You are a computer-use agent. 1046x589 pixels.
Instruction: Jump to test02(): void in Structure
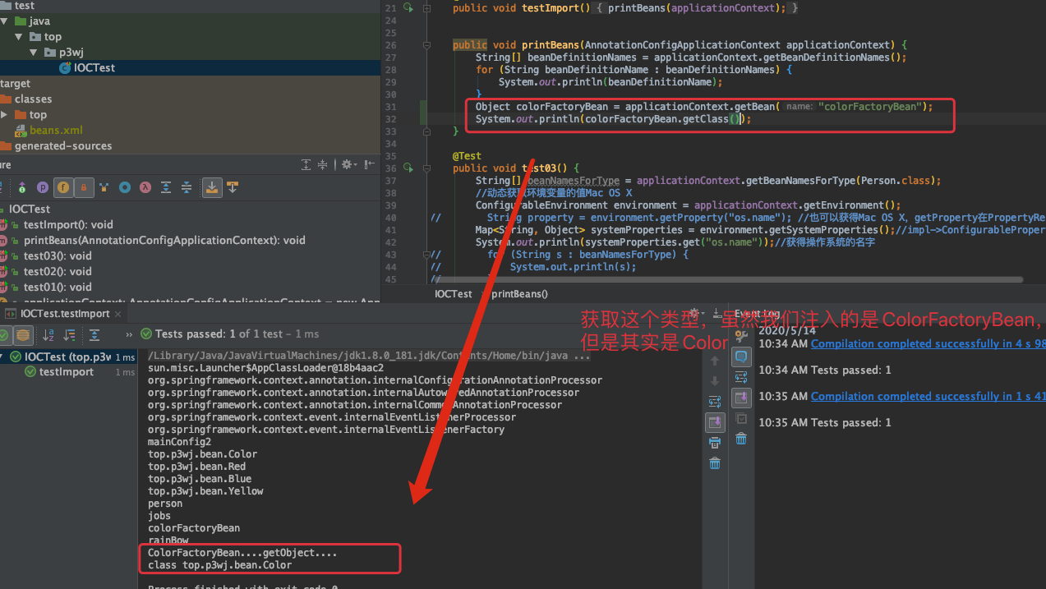pos(58,272)
